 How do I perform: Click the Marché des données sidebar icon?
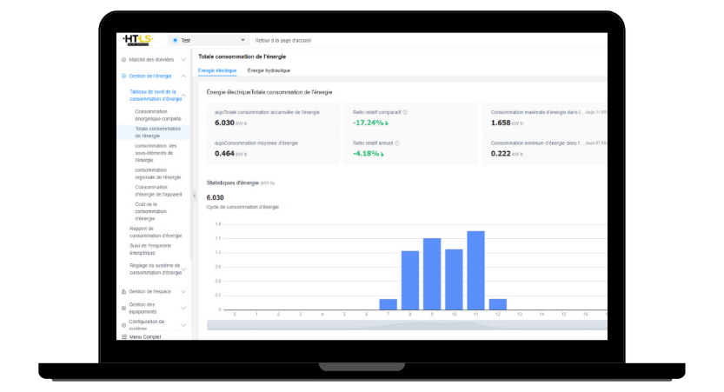pos(123,60)
